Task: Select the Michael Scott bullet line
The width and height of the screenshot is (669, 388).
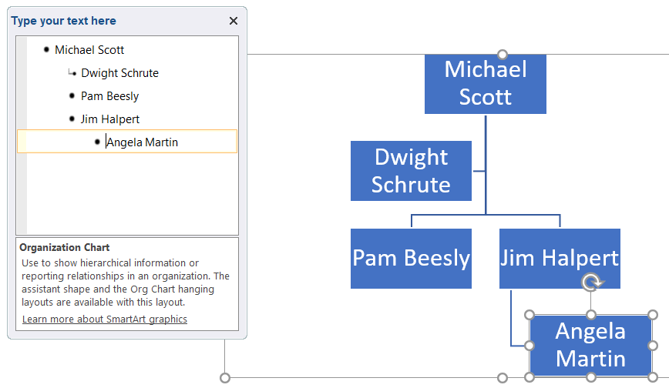Action: click(x=89, y=50)
